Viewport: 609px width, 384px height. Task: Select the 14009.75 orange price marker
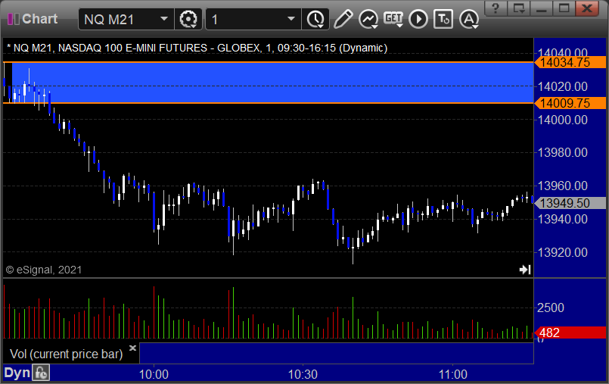click(x=570, y=103)
